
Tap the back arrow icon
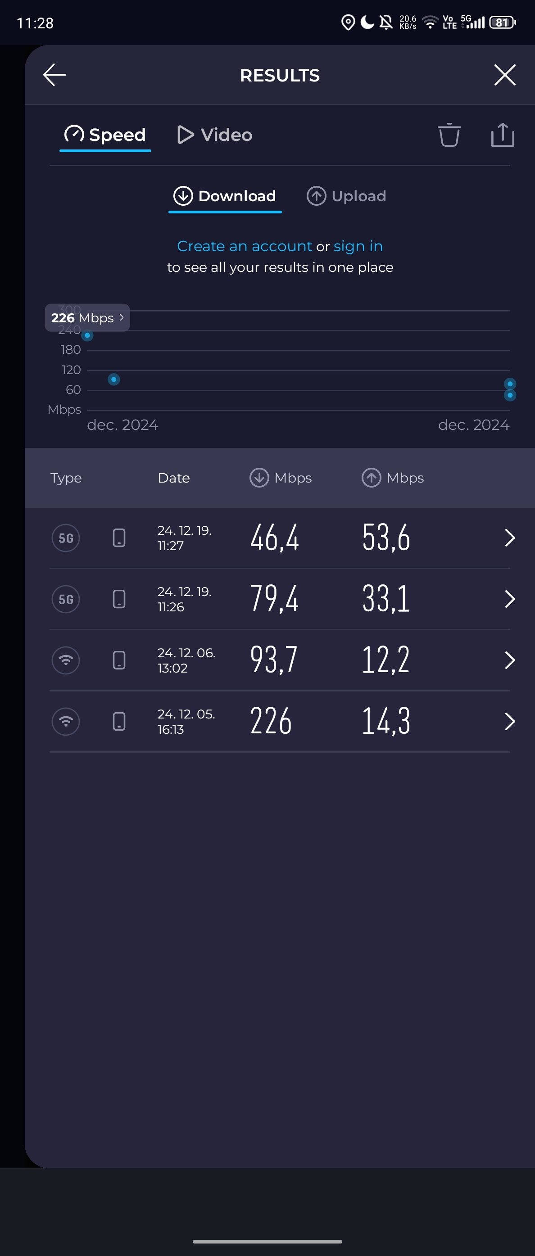tap(54, 75)
